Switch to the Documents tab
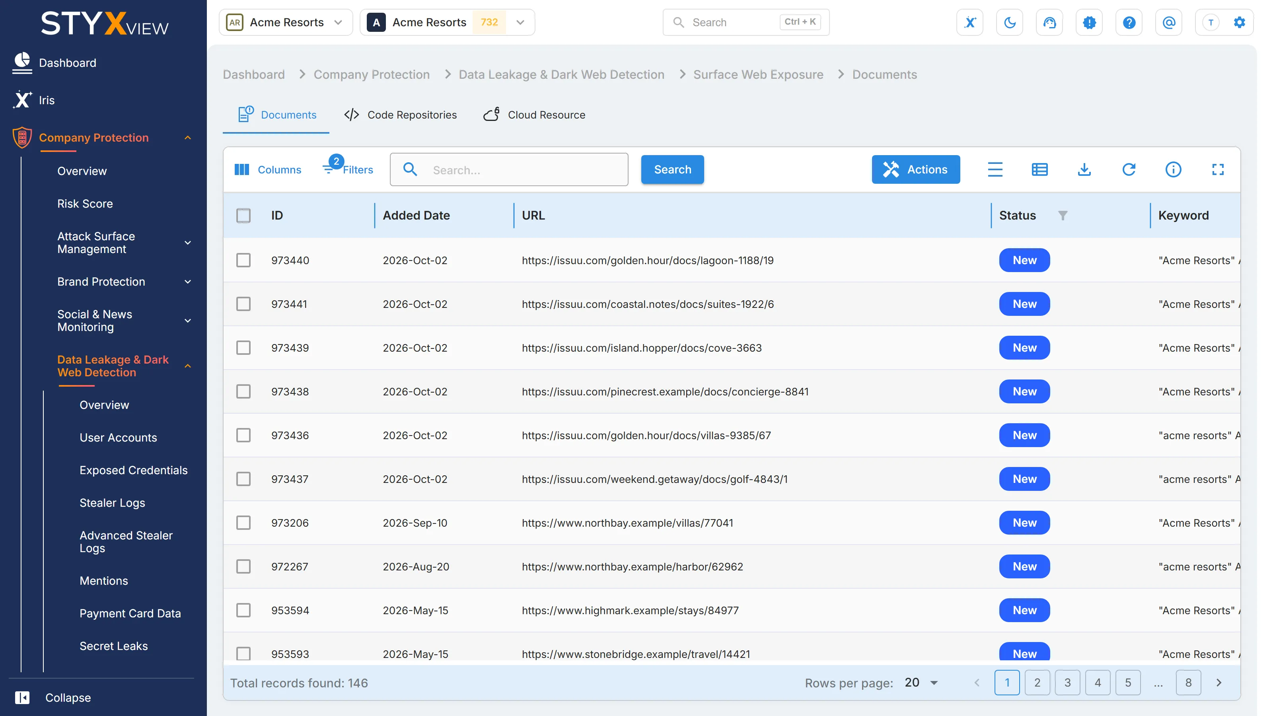The image size is (1273, 716). [276, 115]
